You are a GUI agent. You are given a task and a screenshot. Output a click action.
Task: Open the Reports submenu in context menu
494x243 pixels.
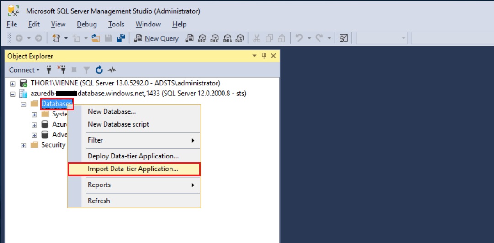(x=134, y=185)
